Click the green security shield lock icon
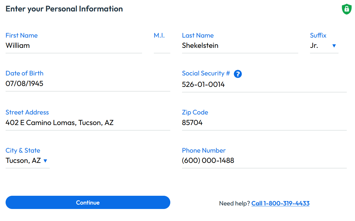 tap(347, 9)
